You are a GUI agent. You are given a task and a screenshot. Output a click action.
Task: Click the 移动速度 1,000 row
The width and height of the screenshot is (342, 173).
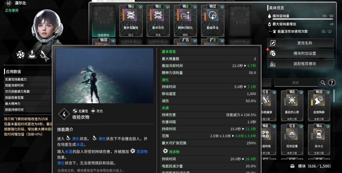click(x=209, y=94)
